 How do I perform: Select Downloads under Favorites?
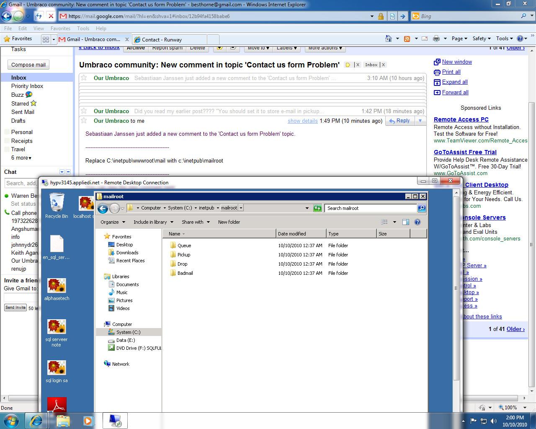(x=127, y=253)
